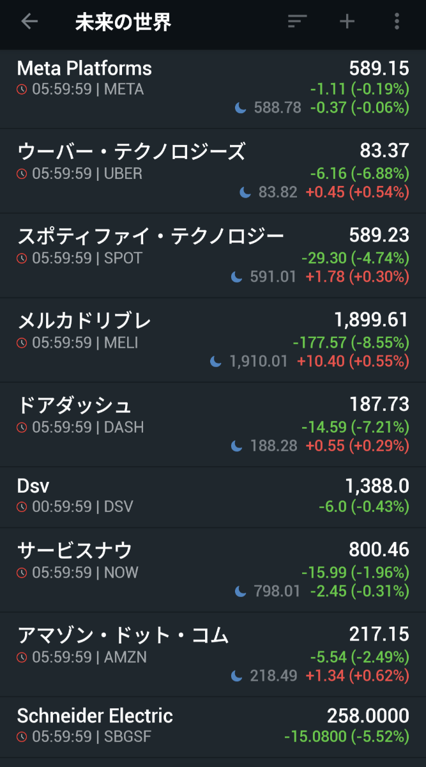Select the ドアダッシュ stock name

tap(74, 405)
